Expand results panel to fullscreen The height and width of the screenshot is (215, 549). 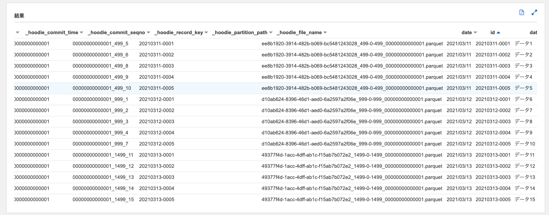[x=534, y=13]
